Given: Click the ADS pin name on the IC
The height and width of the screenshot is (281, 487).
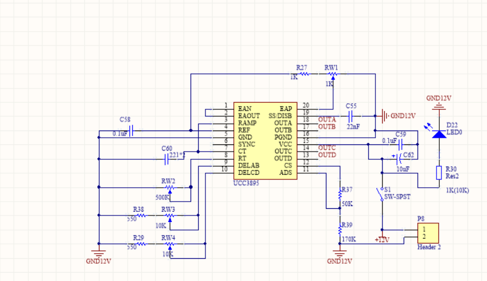Looking at the screenshot, I should coord(286,173).
